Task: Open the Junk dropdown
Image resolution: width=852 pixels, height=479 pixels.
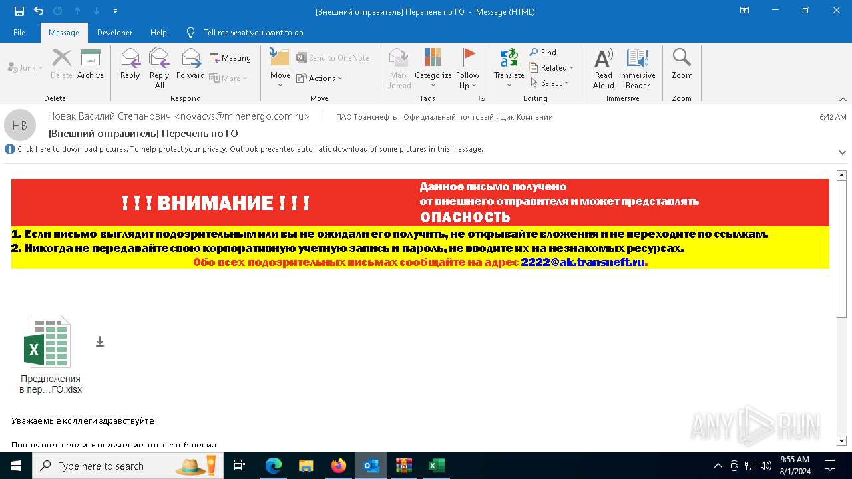Action: pos(25,68)
